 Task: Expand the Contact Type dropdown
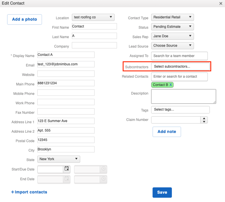tap(173, 17)
